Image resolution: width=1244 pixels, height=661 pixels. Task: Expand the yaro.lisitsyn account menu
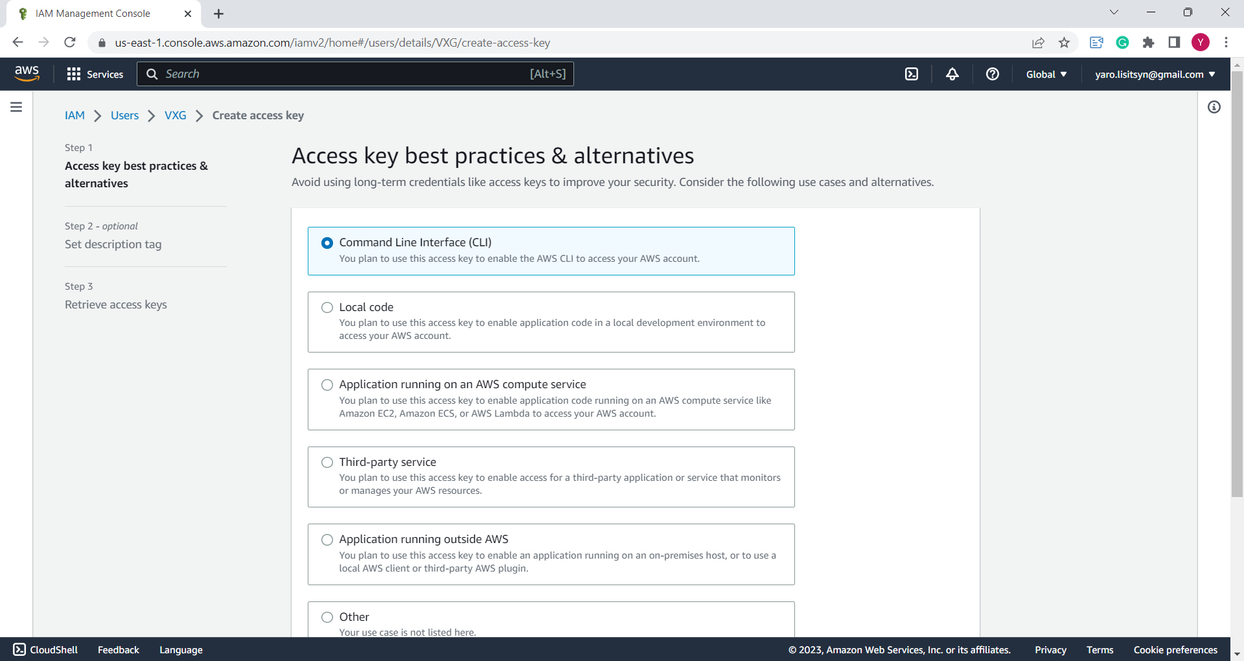[1155, 74]
